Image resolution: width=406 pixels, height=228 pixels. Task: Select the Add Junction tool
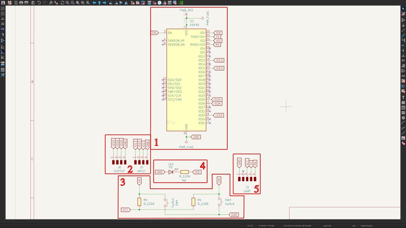click(403, 51)
